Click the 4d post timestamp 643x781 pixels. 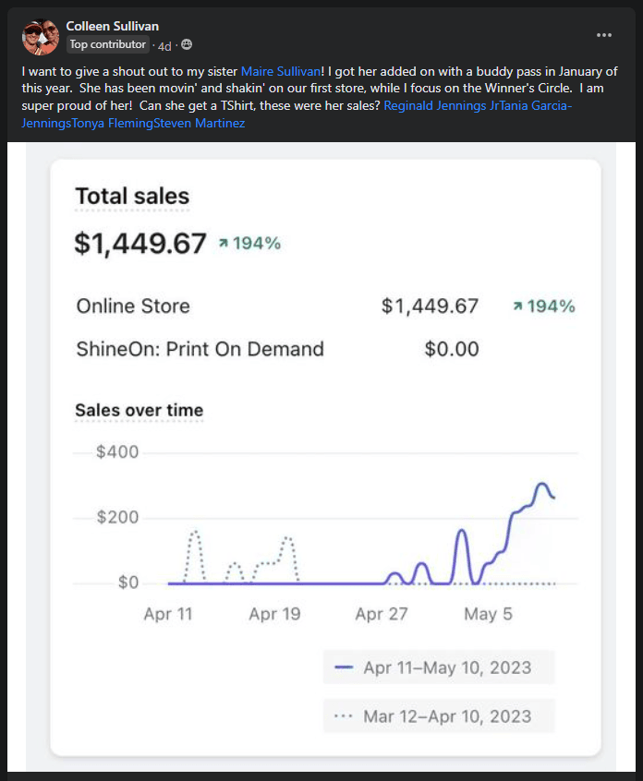[164, 44]
